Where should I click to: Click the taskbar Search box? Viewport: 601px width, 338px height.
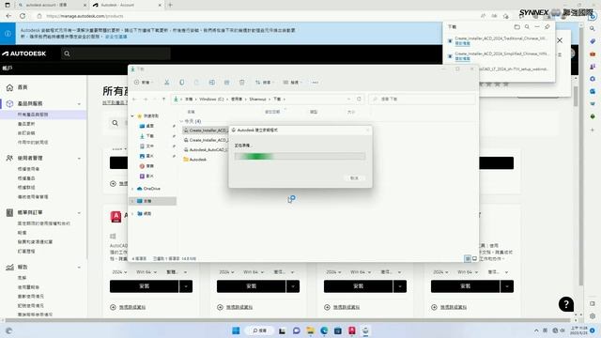pyautogui.click(x=260, y=330)
